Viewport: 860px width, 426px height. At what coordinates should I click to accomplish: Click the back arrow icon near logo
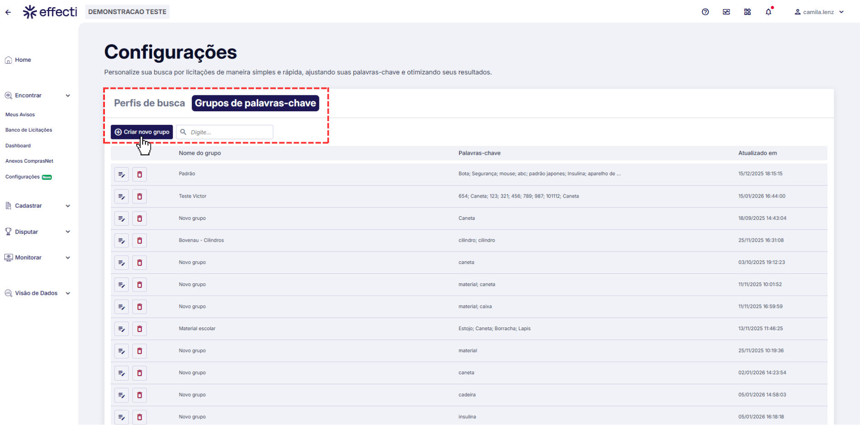point(8,12)
